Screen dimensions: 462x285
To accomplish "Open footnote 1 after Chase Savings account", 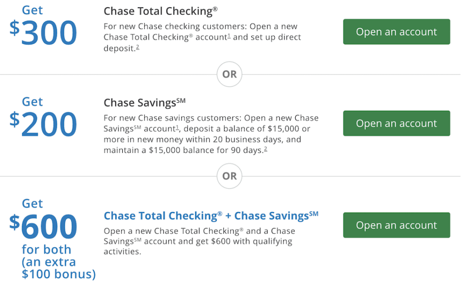I will point(178,127).
